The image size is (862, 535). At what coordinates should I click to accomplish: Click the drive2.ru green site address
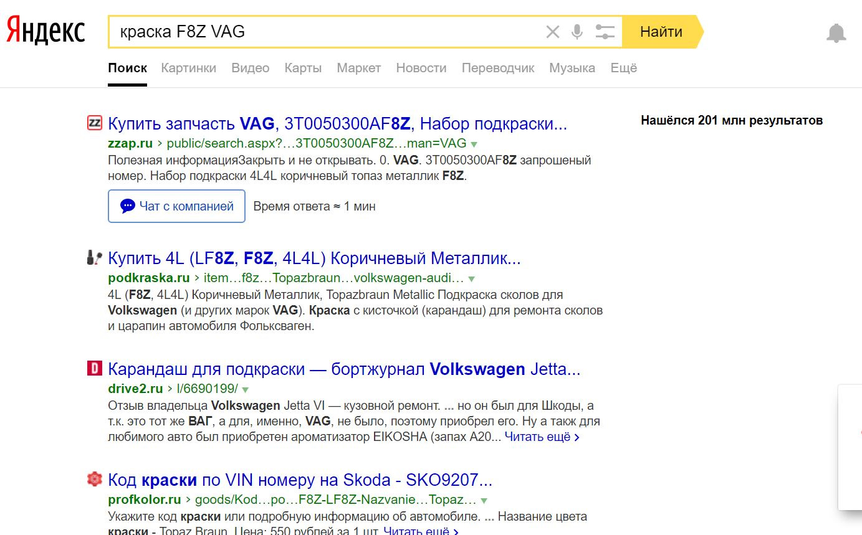135,389
